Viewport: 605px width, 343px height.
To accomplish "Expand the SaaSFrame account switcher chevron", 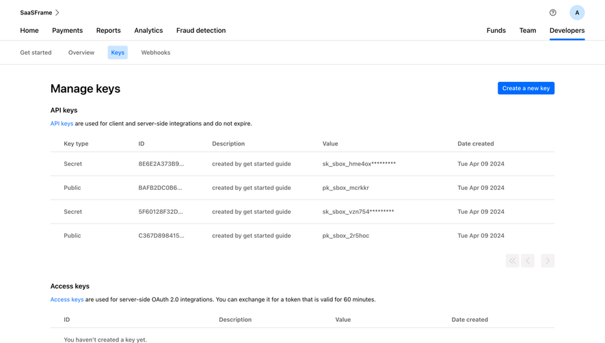I will (57, 13).
